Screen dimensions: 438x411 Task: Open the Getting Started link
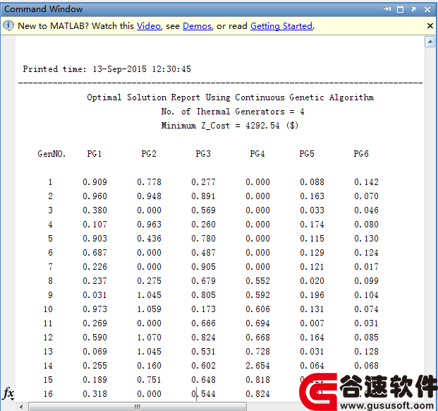281,26
